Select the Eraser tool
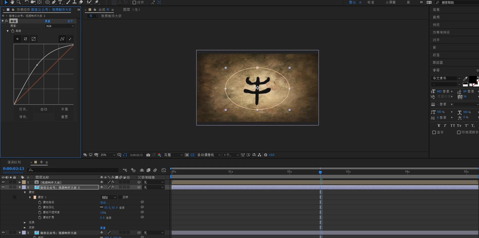Screen dimensions: 479x238 (x=81, y=2)
